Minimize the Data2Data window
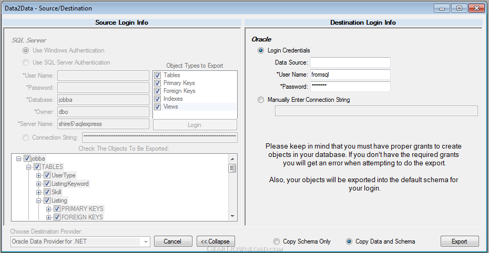This screenshot has height=253, width=489. click(x=442, y=8)
